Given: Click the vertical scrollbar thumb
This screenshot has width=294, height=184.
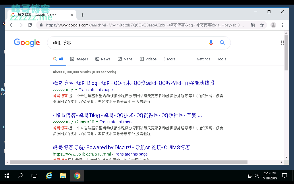Looking at the screenshot, I should pyautogui.click(x=286, y=53).
